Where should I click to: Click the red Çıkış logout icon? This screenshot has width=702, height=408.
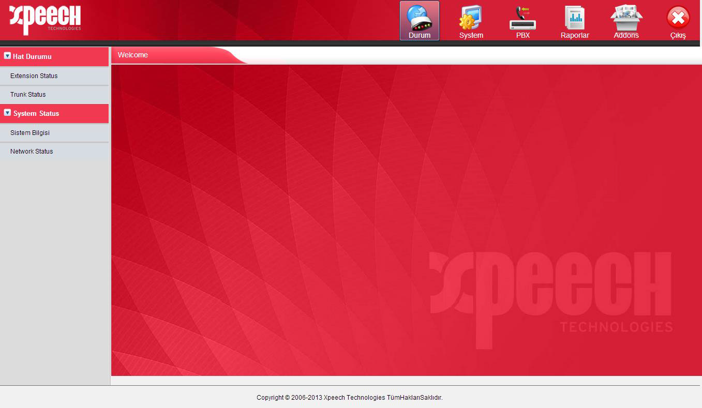[x=678, y=17]
